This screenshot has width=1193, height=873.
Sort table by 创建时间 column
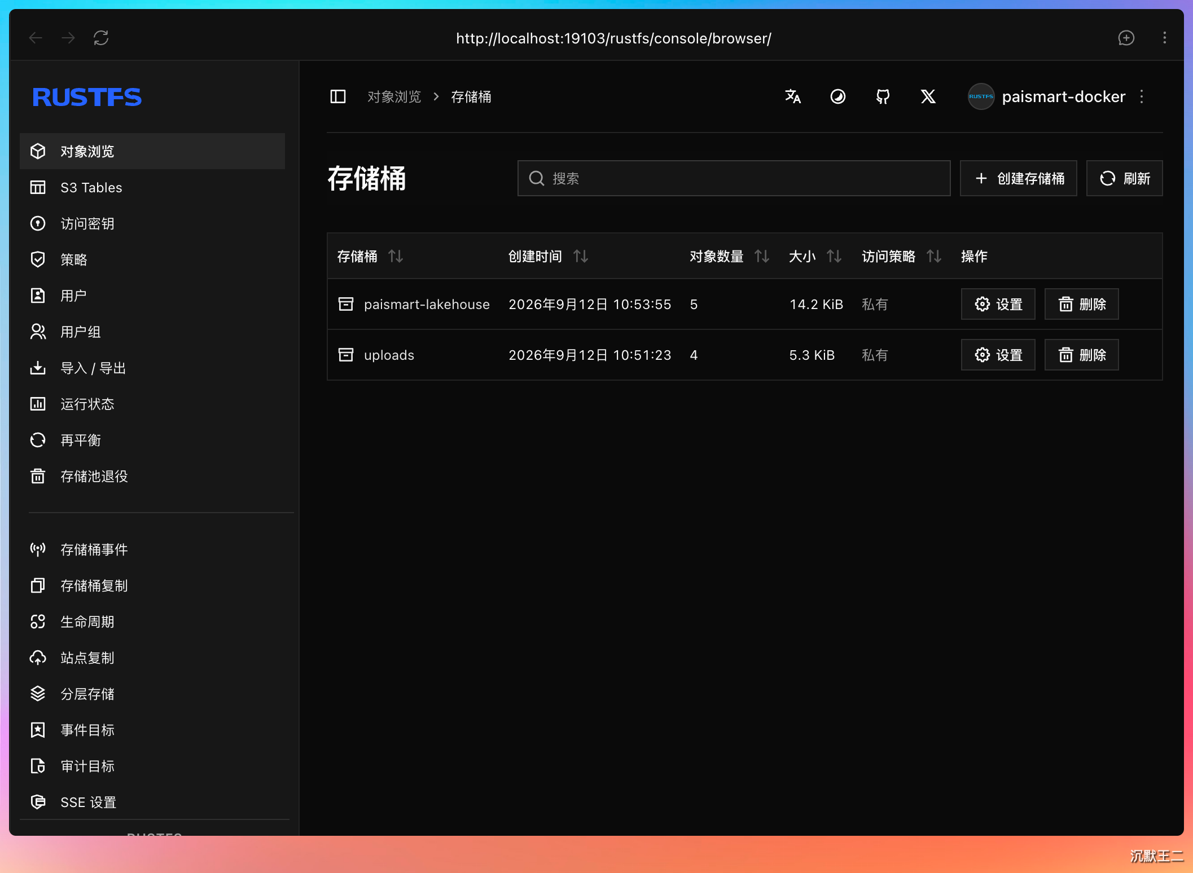point(581,257)
